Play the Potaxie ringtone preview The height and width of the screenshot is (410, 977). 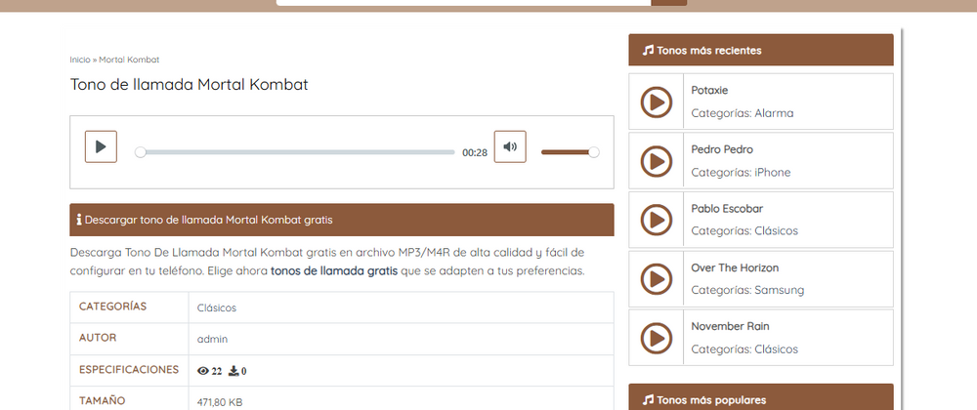[x=657, y=102]
